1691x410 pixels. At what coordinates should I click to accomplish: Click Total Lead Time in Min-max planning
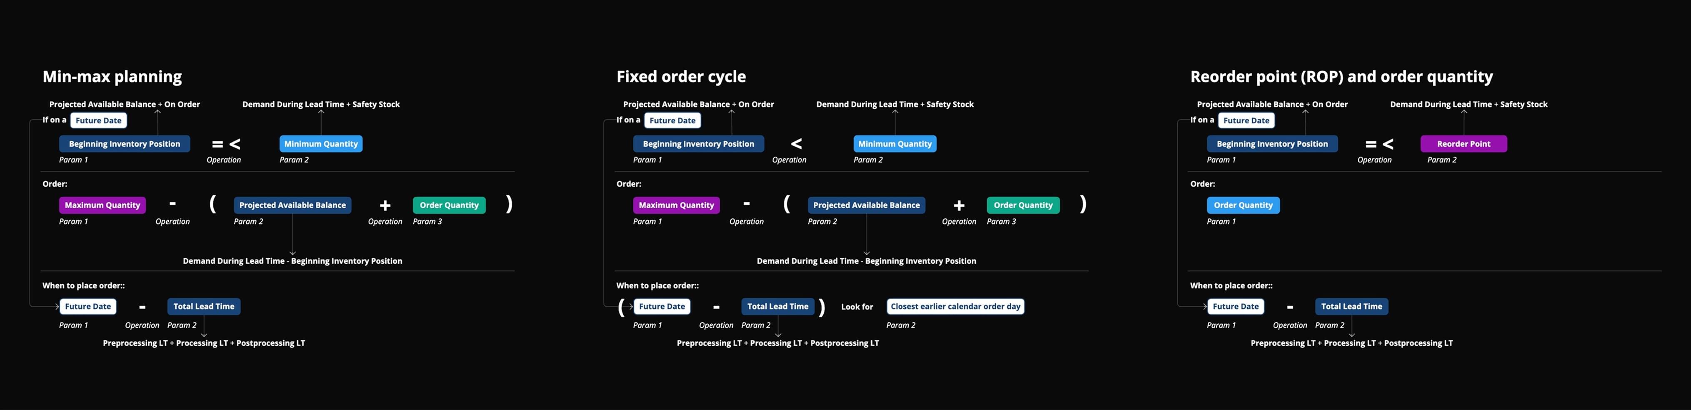click(x=204, y=307)
